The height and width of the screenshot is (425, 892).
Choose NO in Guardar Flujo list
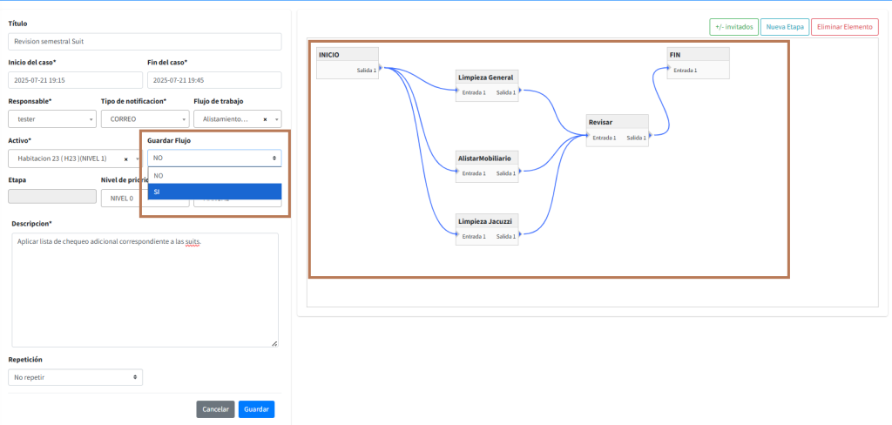[214, 175]
